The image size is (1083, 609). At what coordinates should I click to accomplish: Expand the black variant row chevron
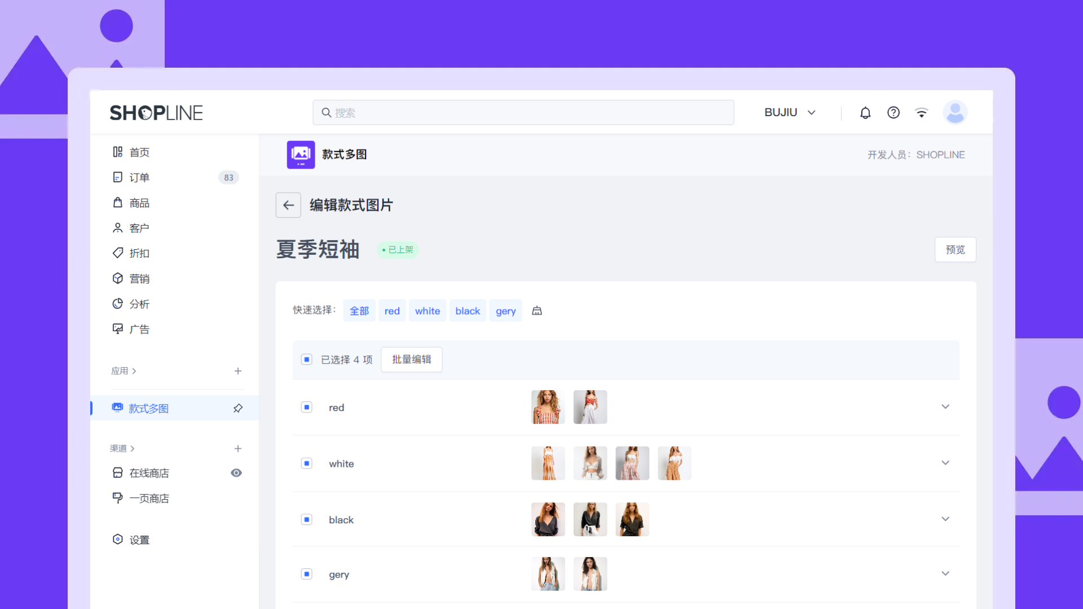tap(945, 519)
